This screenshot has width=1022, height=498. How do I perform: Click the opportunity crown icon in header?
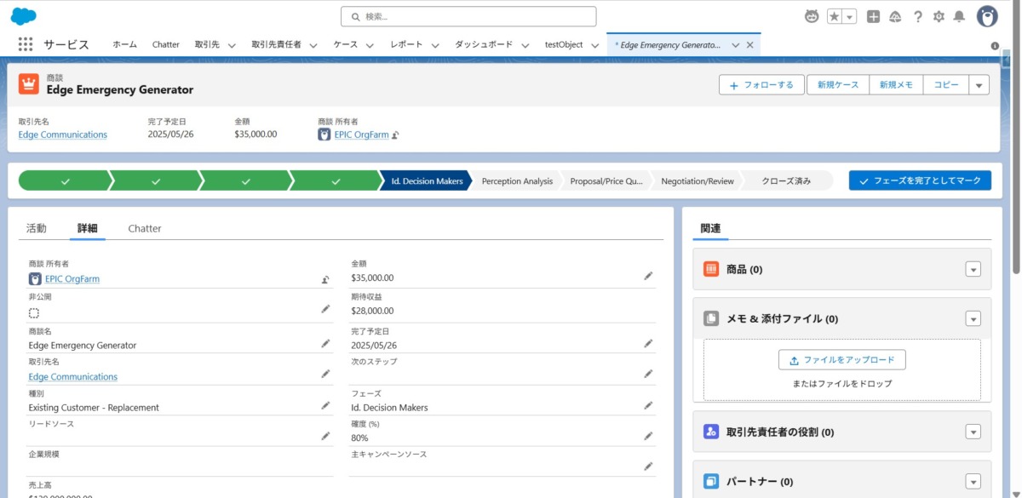pos(29,83)
